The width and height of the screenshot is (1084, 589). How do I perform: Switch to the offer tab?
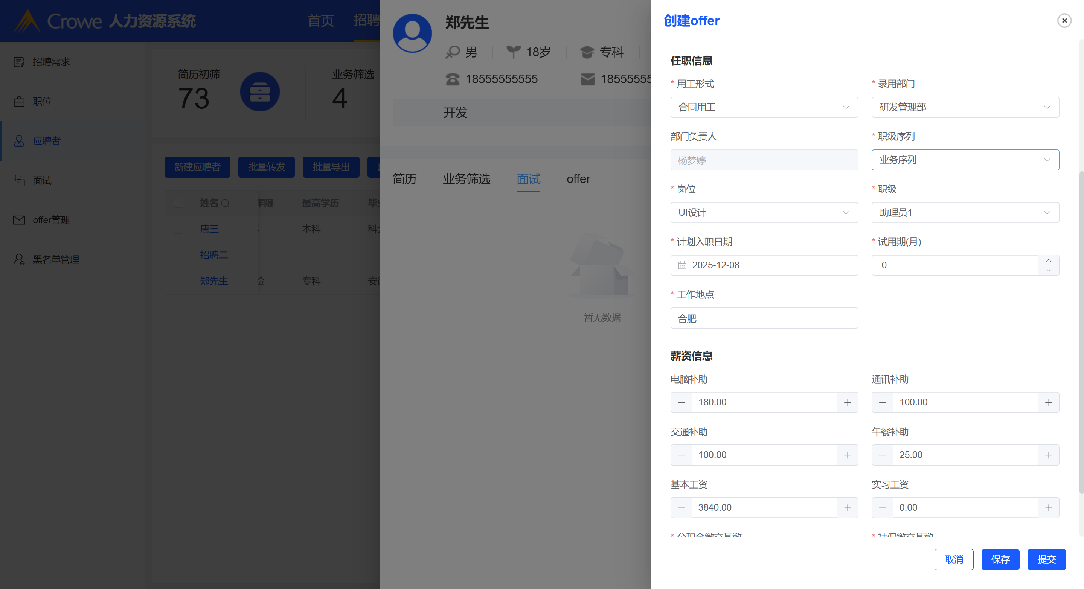pyautogui.click(x=578, y=179)
